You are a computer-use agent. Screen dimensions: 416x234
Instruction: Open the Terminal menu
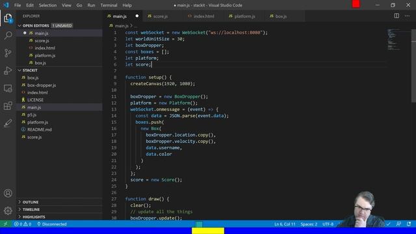(x=109, y=5)
